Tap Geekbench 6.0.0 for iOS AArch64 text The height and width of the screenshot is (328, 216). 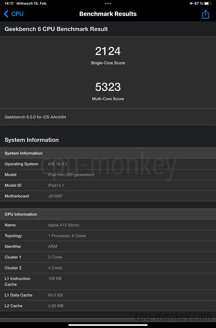[35, 117]
